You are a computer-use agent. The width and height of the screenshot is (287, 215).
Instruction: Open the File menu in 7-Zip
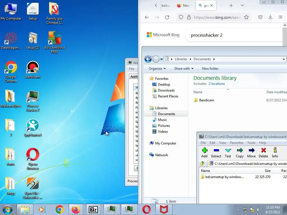pyautogui.click(x=203, y=143)
